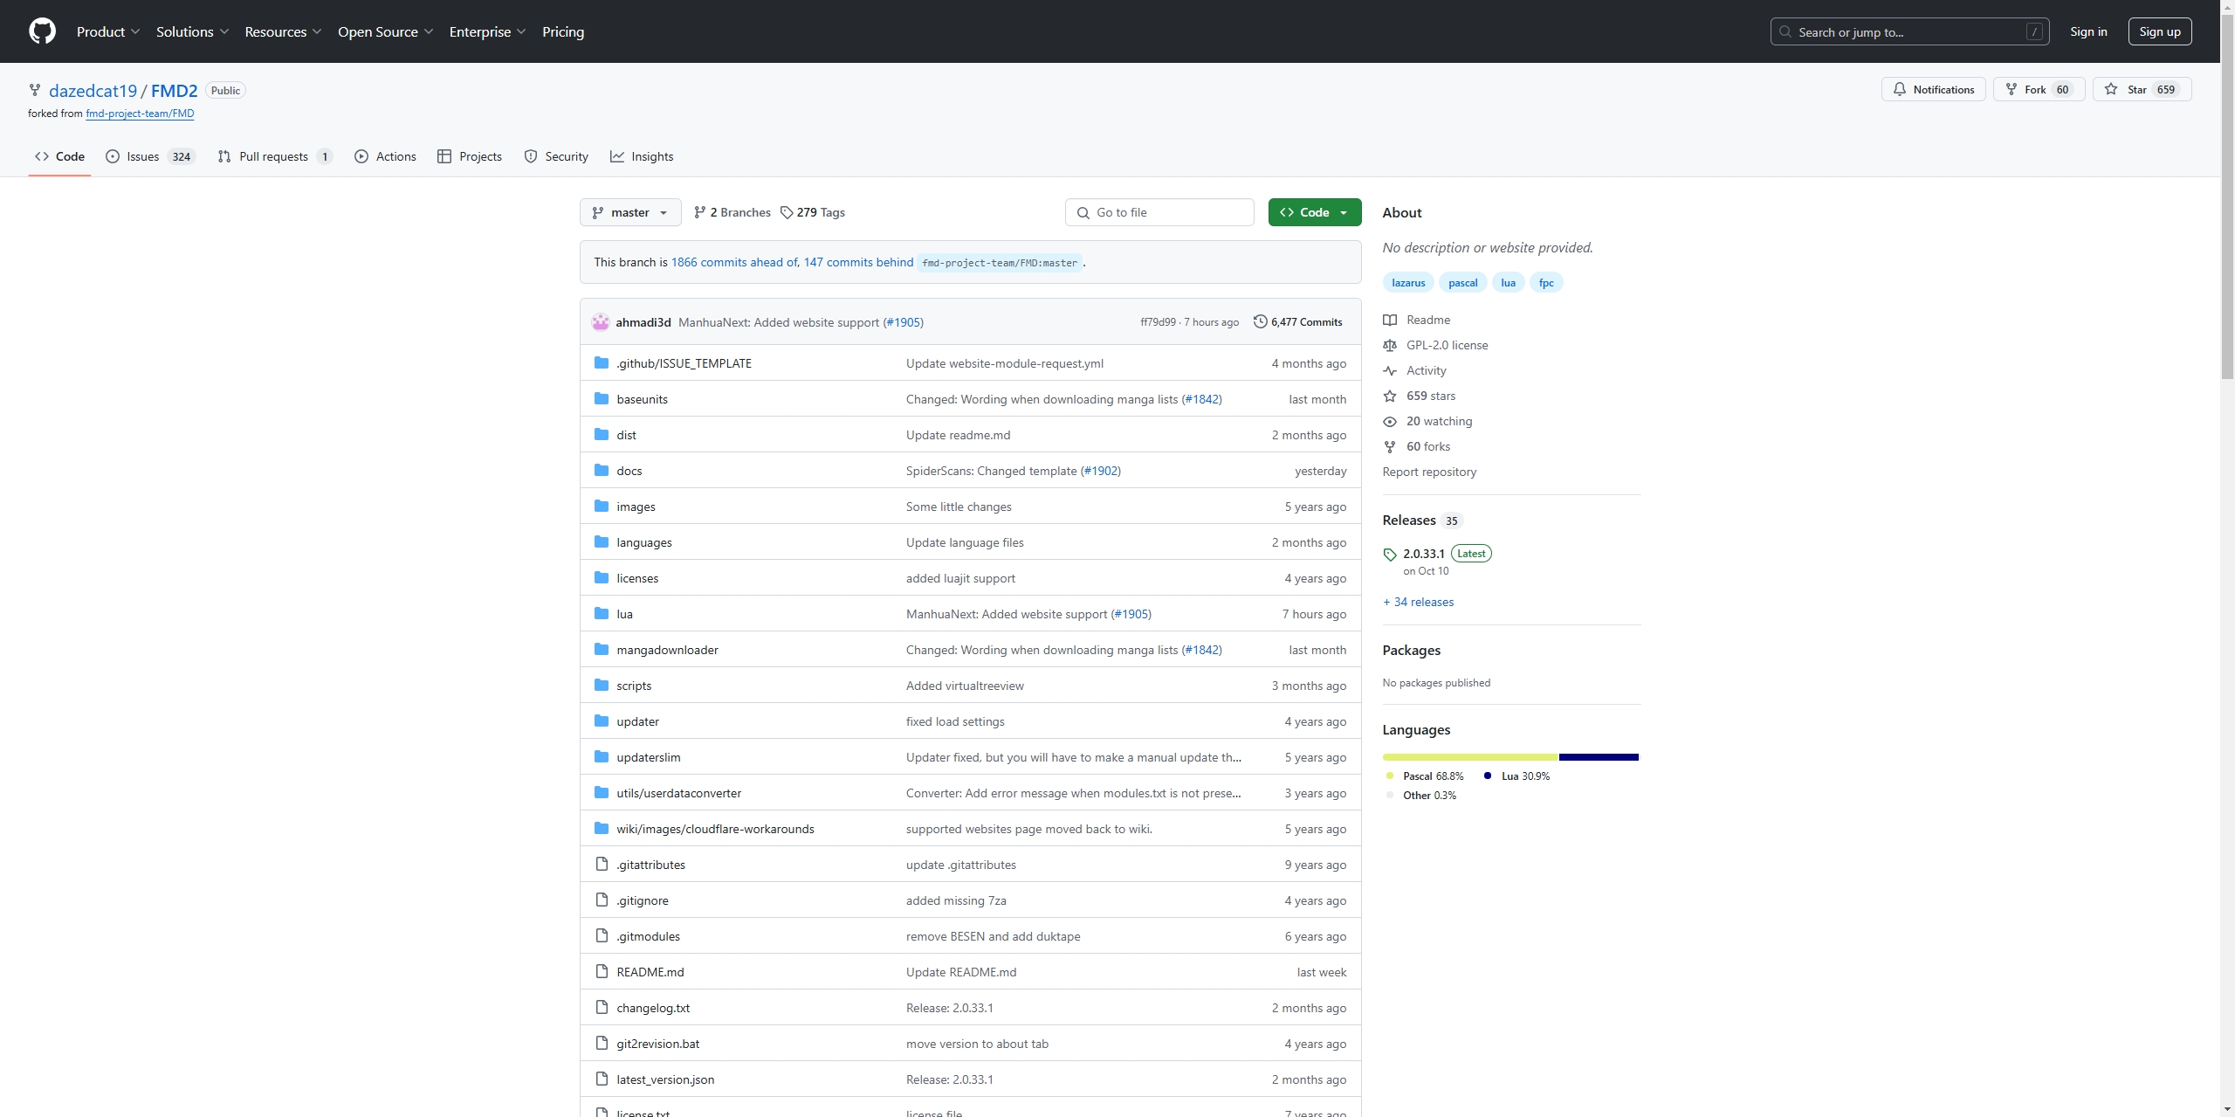Open the git2revision.bat file
This screenshot has height=1117, width=2235.
(x=657, y=1044)
